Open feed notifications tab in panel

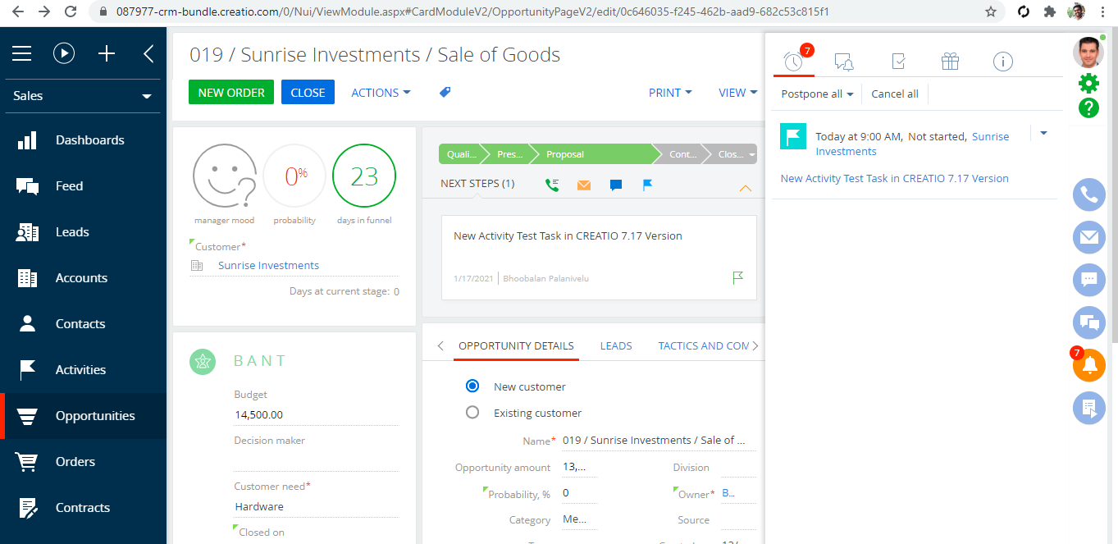pyautogui.click(x=844, y=62)
